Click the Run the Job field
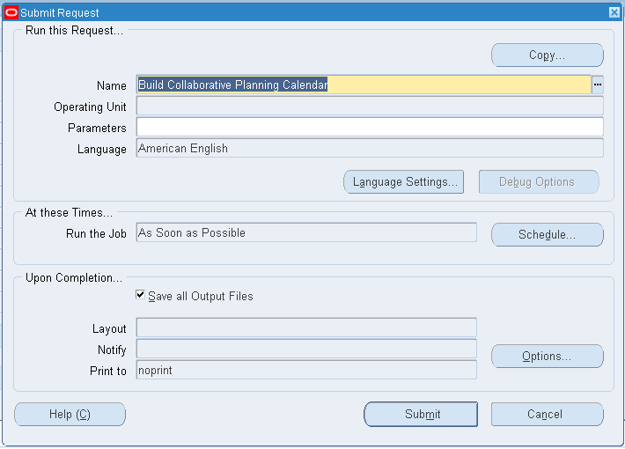The height and width of the screenshot is (449, 625). point(306,233)
